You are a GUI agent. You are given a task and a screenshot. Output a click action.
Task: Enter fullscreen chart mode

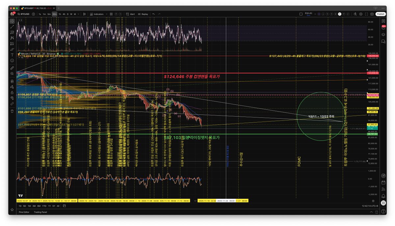click(366, 14)
